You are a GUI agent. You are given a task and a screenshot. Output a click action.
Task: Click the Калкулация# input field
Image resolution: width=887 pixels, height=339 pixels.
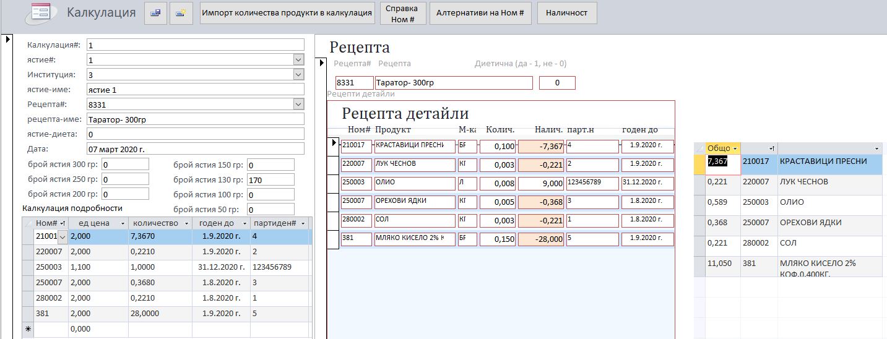click(196, 45)
